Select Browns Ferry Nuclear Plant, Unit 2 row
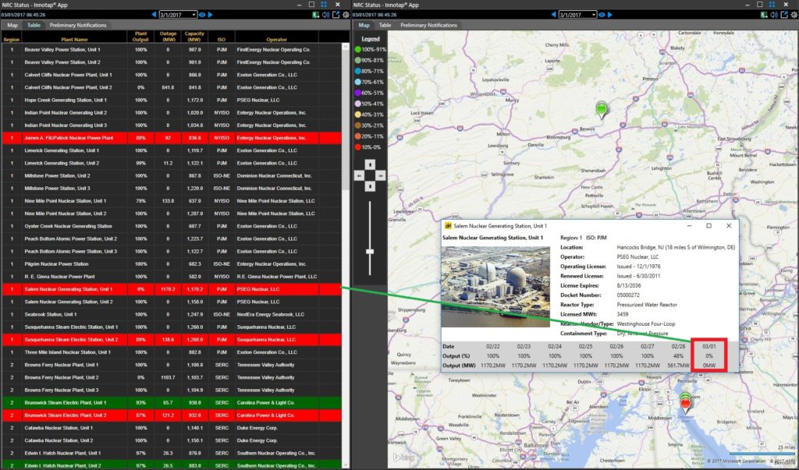This screenshot has height=470, width=799. pos(171,378)
